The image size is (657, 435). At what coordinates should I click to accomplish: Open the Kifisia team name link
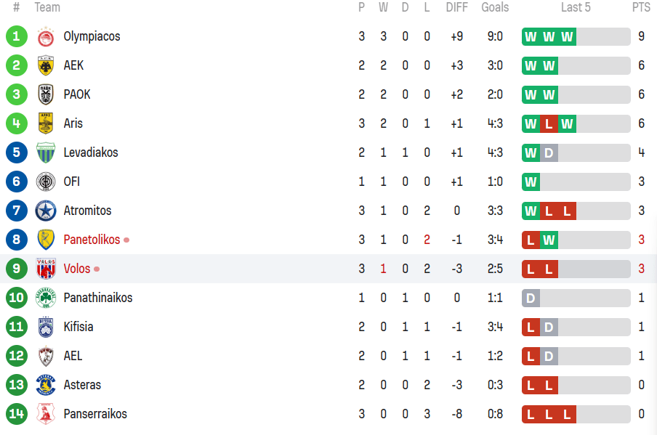click(78, 327)
